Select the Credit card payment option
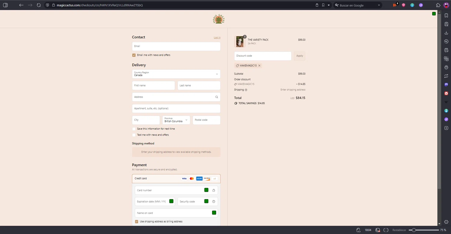Image resolution: width=451 pixels, height=234 pixels. point(176,179)
